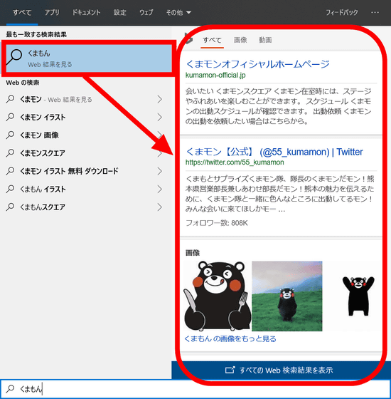Open Kumamon arms raised image

tap(358, 296)
